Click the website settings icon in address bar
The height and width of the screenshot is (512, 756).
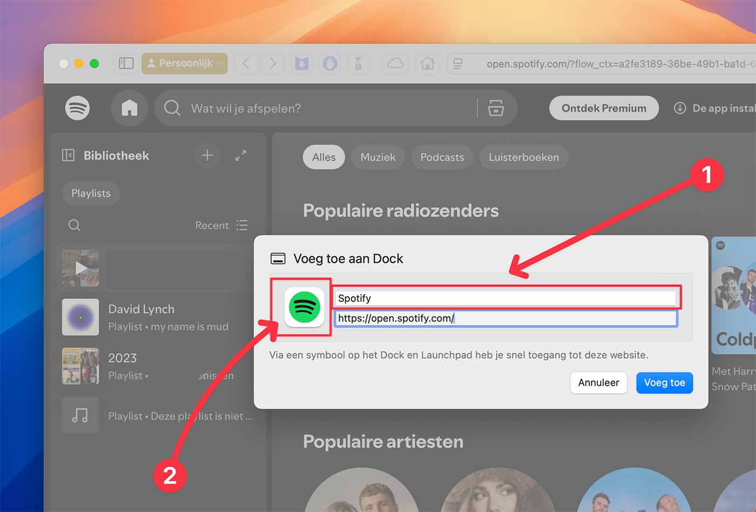tap(458, 64)
